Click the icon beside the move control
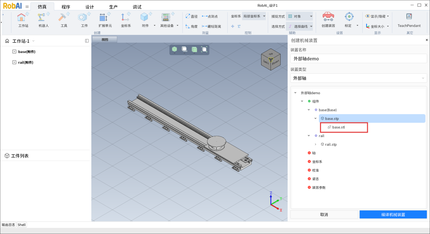Viewport: 430px width, 234px height. [239, 26]
